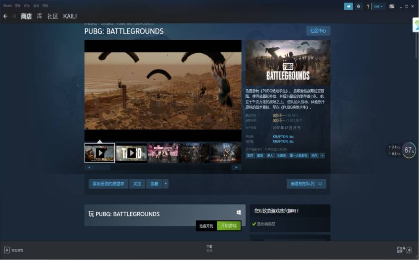Switch to the 社区 tab
The image size is (419, 260).
[53, 16]
